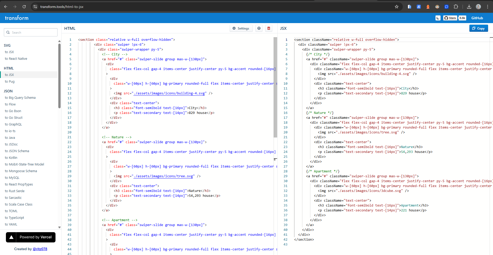493x255 pixels.
Task: Select JSON to Big Query Schema
Action: click(x=20, y=98)
